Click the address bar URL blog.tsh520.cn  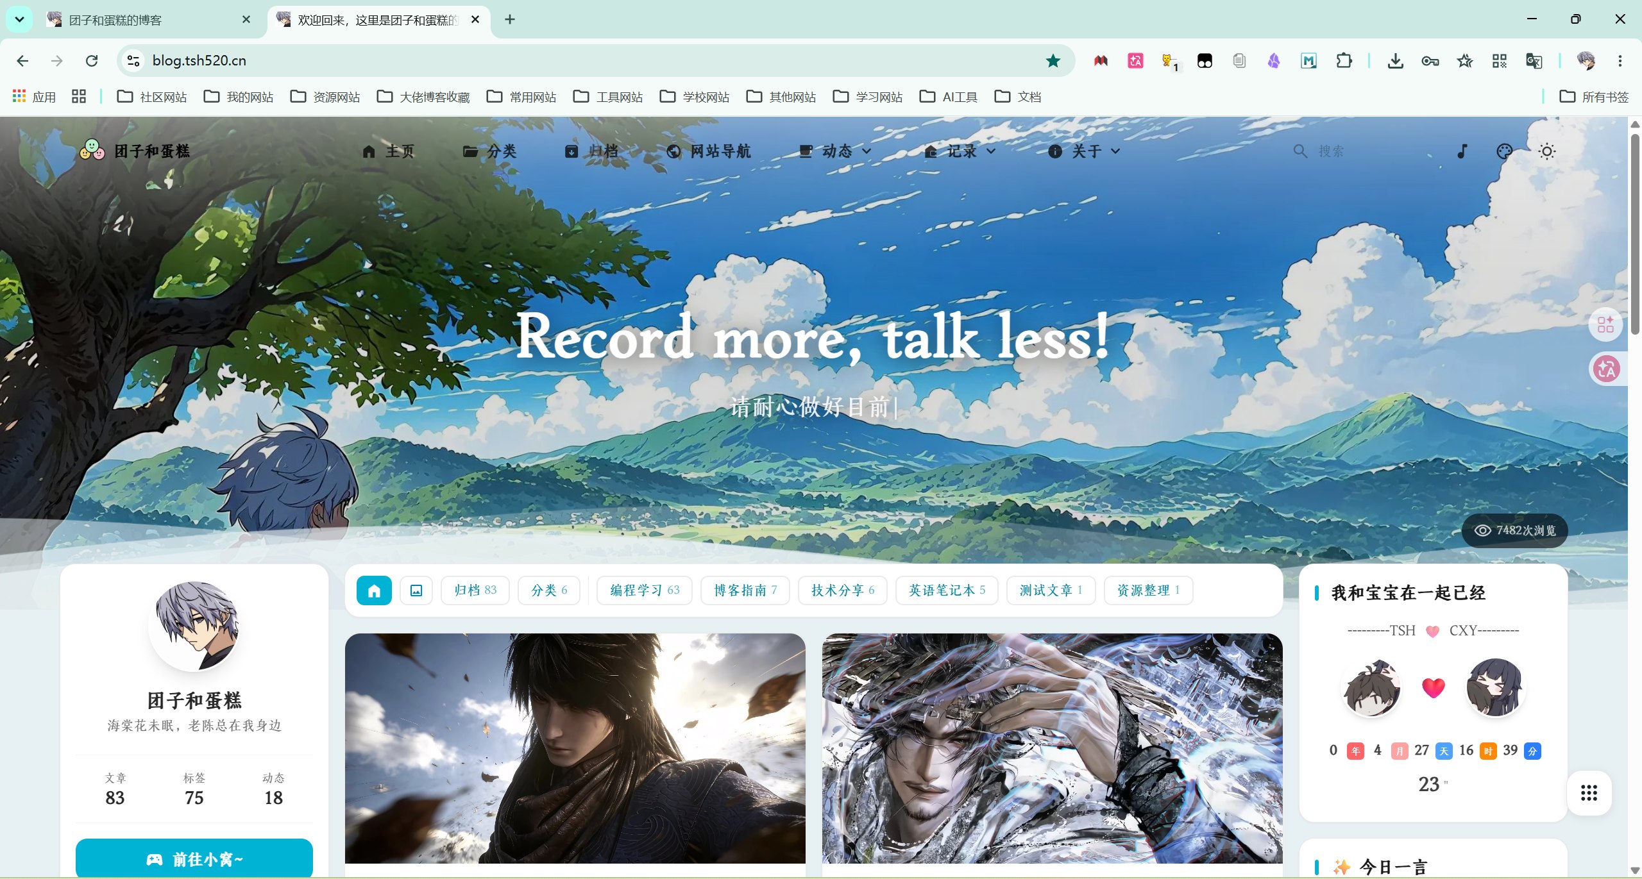coord(199,61)
